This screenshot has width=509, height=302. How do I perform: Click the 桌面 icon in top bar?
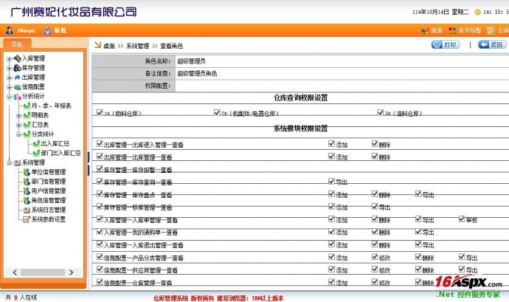tap(424, 30)
